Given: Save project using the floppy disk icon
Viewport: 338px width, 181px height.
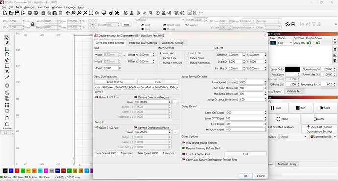Looking at the screenshot, I should pyautogui.click(x=17, y=13).
